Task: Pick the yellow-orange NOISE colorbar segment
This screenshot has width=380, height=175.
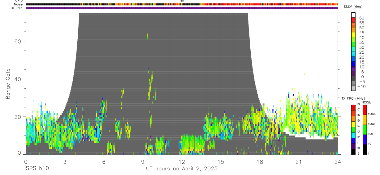Action: point(365,120)
